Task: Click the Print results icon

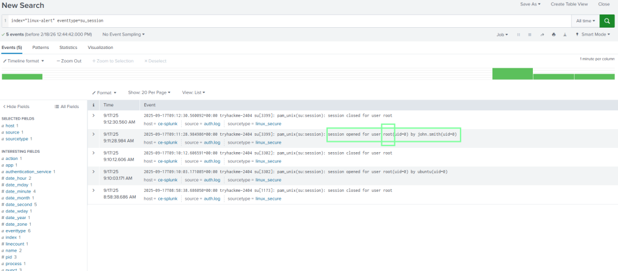Action: (554, 35)
